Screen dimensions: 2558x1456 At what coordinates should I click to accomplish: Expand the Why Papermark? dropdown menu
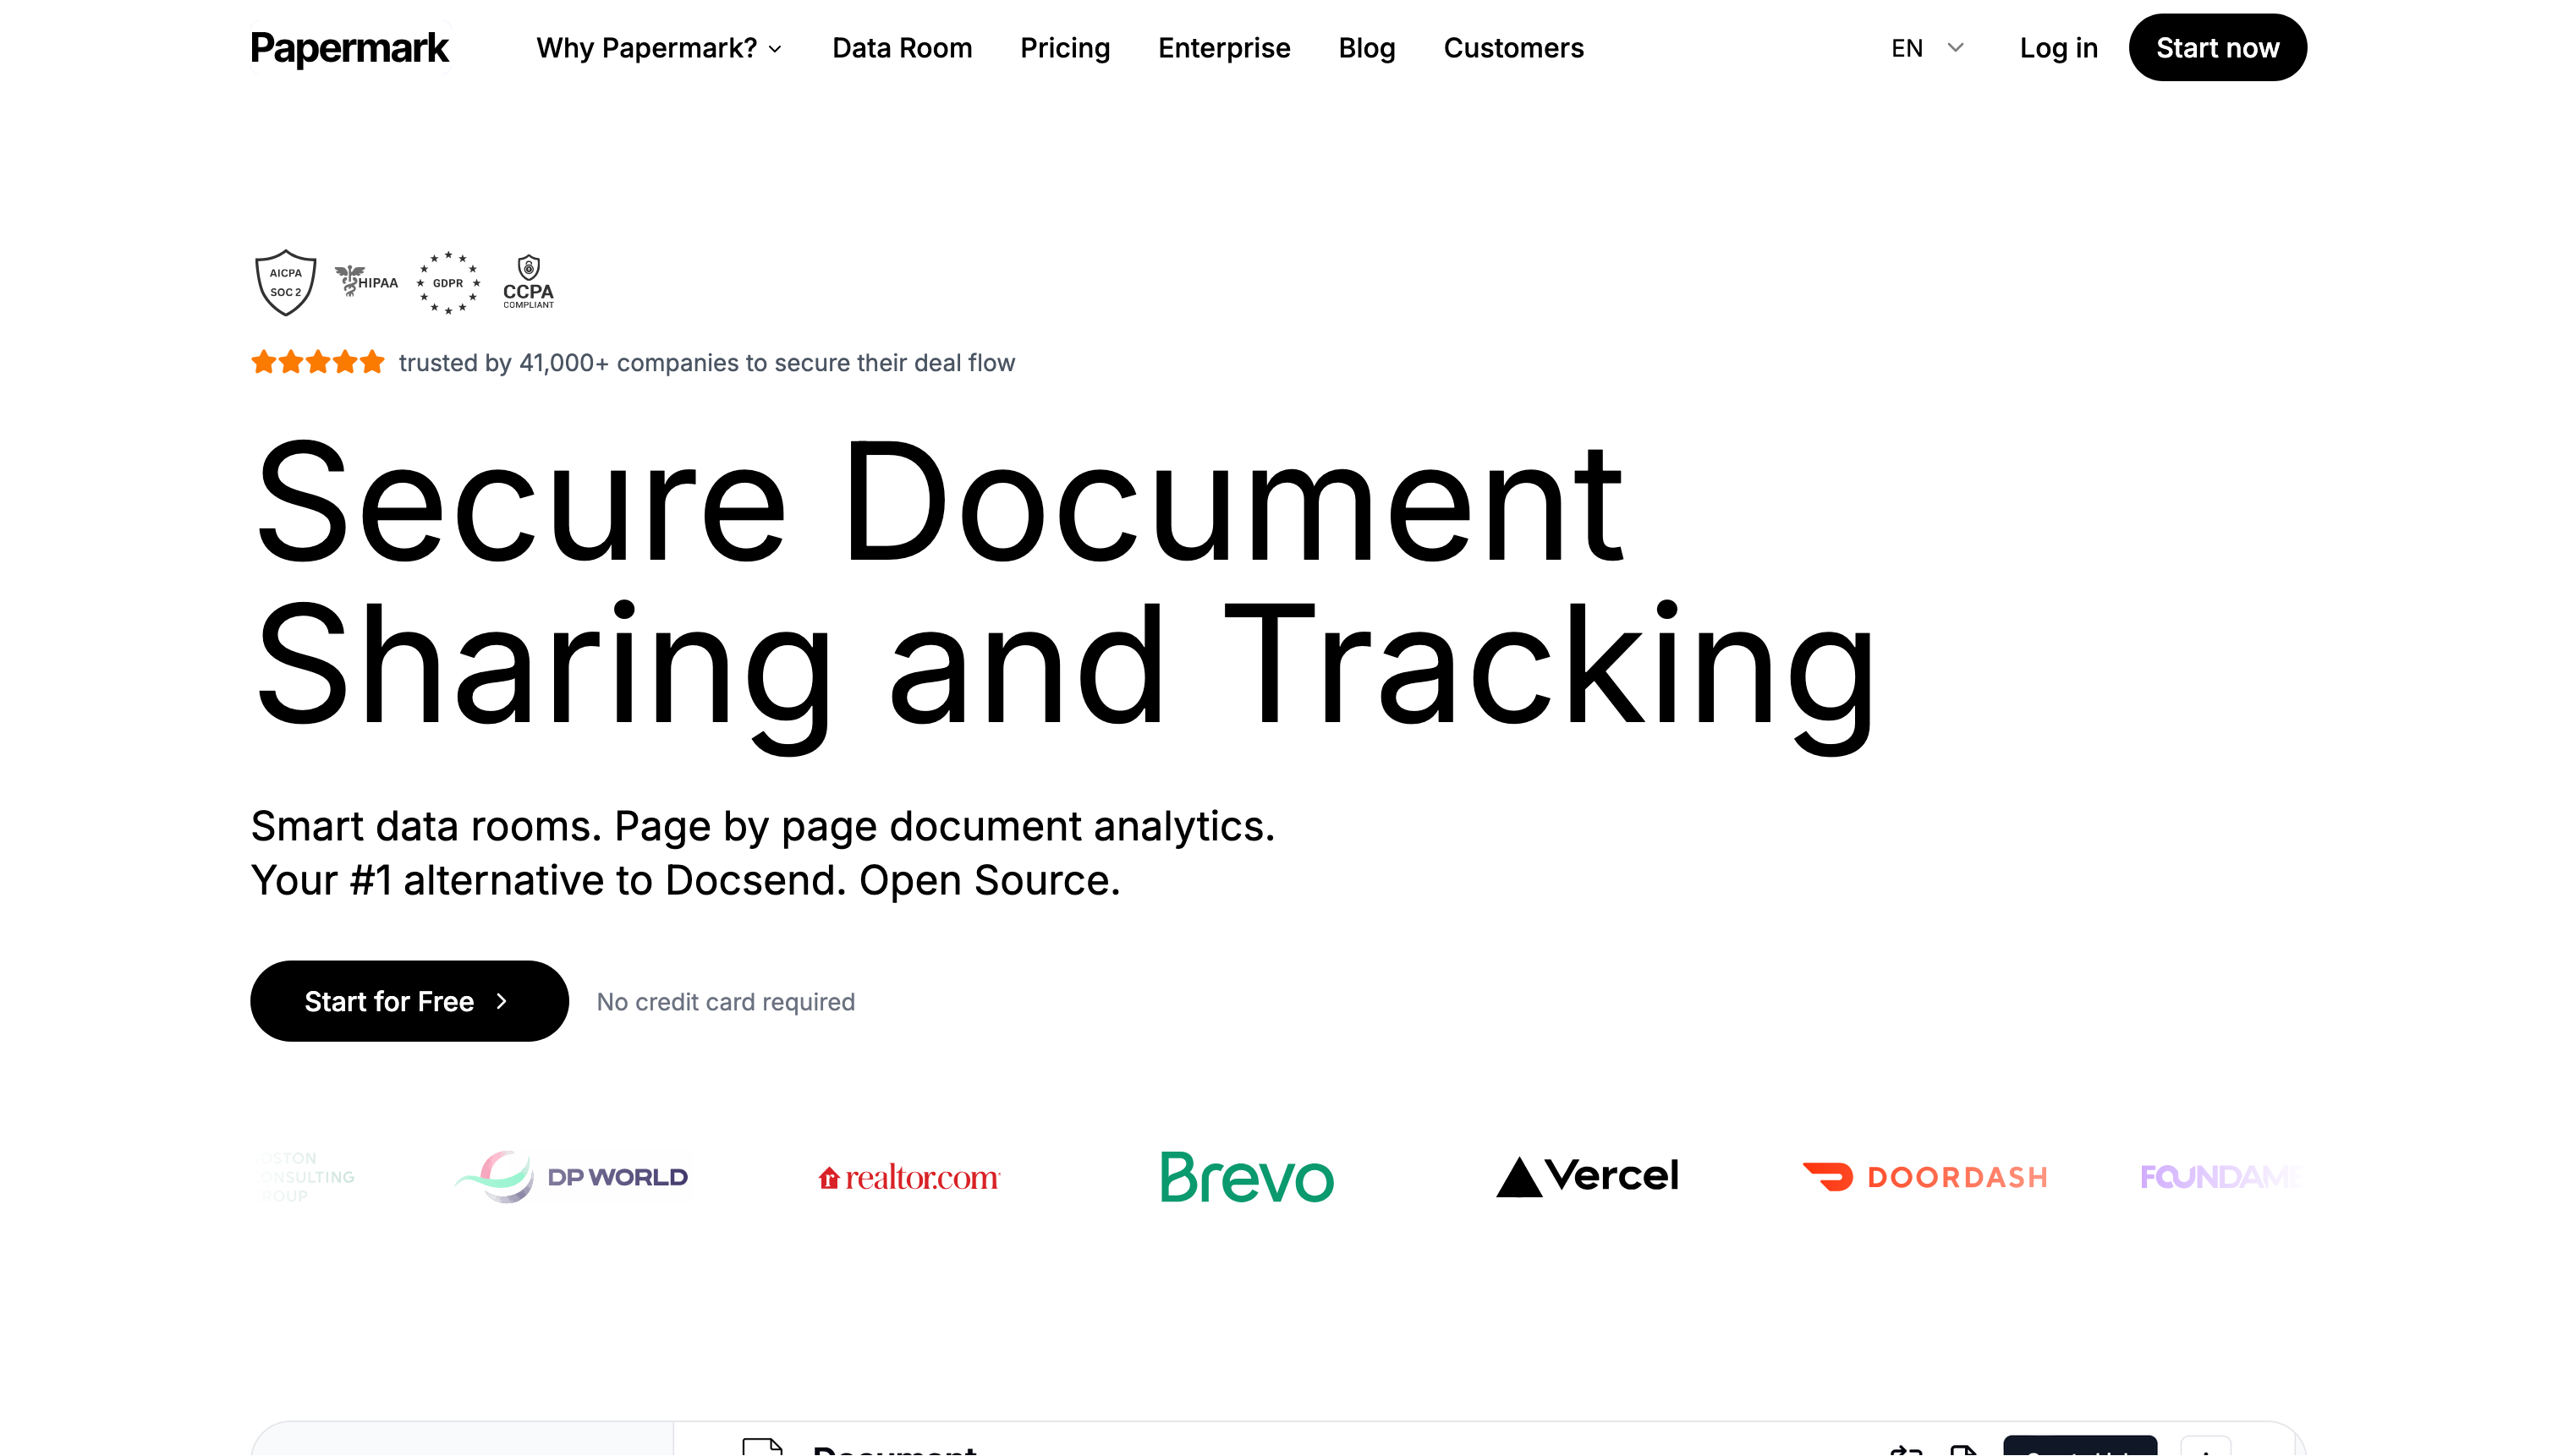coord(659,48)
